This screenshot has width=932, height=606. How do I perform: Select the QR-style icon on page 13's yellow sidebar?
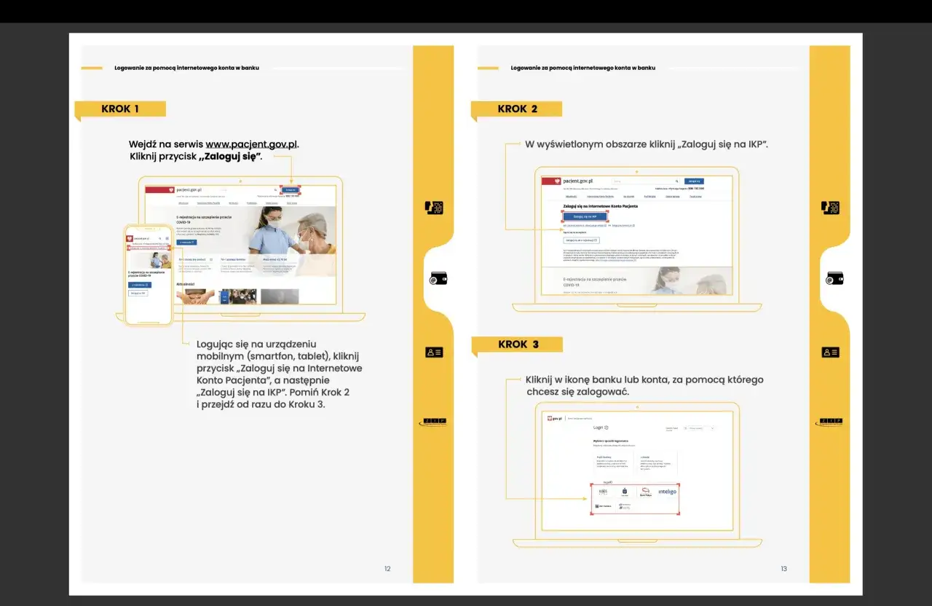pyautogui.click(x=830, y=208)
